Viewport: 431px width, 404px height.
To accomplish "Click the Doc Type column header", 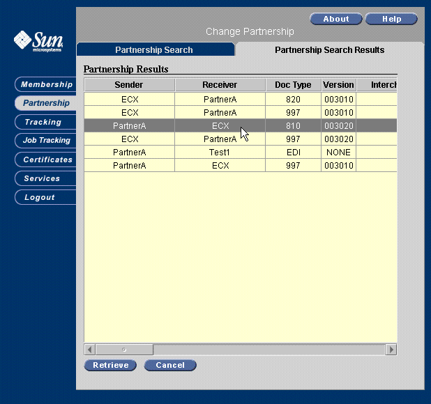I will click(294, 84).
